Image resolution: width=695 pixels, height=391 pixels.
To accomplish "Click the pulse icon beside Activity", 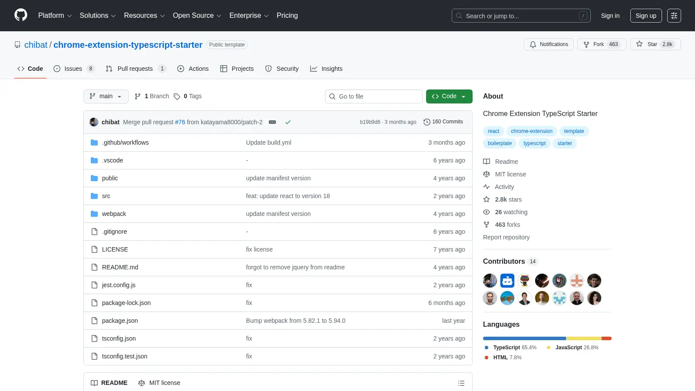I will tap(486, 187).
